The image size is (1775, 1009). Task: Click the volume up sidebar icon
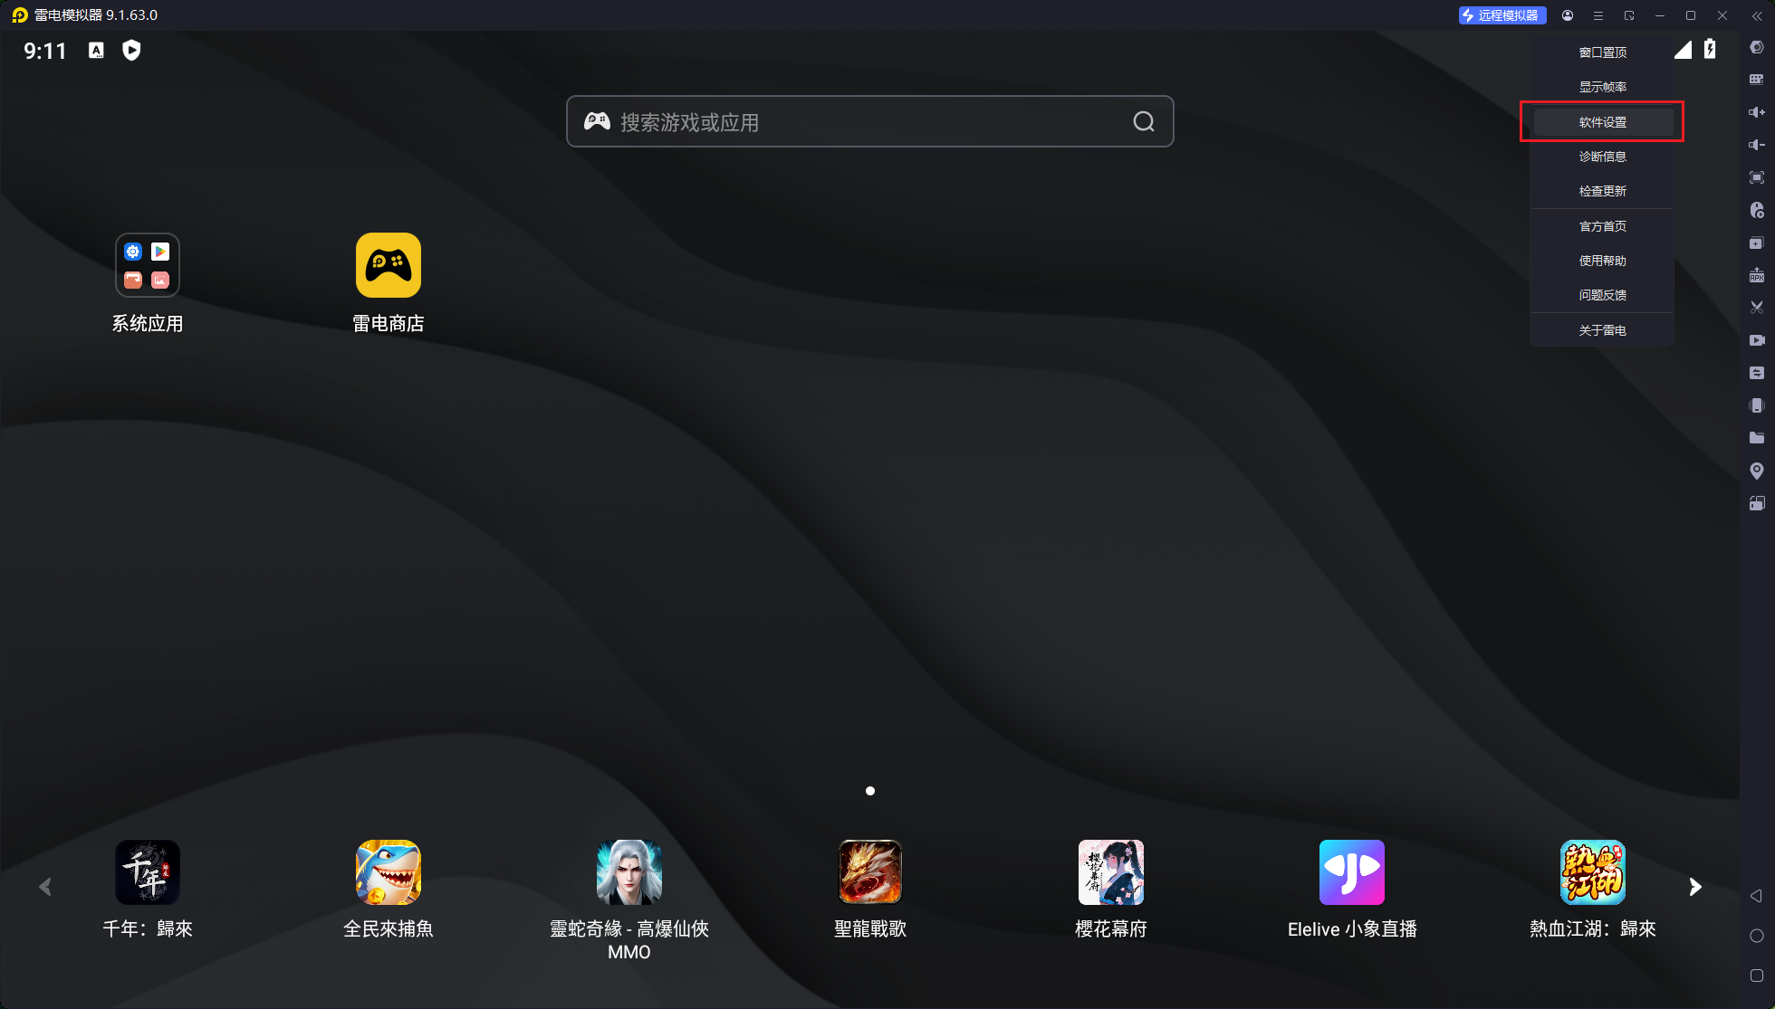pos(1756,112)
